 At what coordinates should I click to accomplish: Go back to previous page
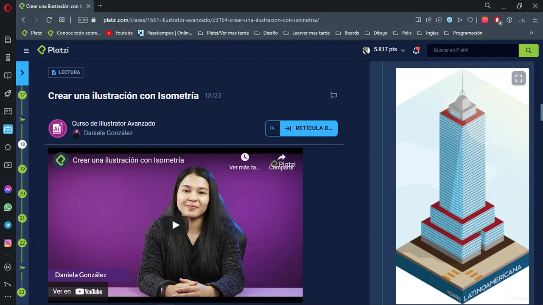point(23,20)
